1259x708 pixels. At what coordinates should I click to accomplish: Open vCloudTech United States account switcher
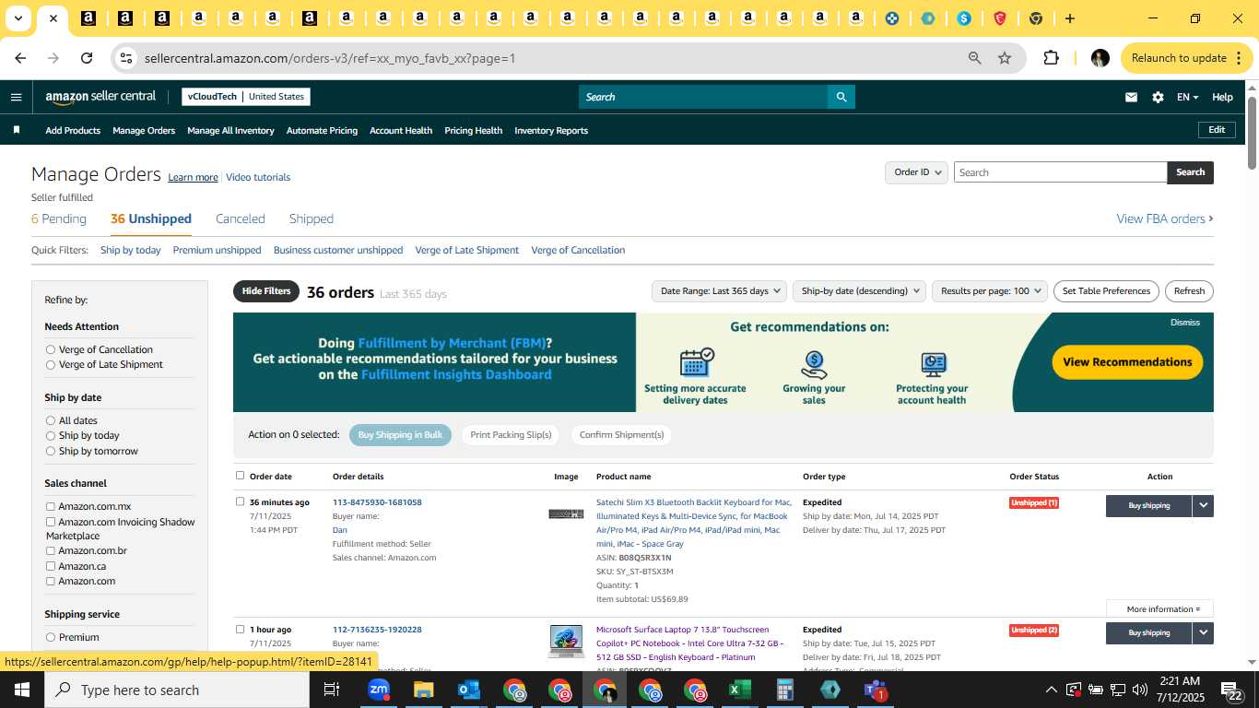click(245, 97)
